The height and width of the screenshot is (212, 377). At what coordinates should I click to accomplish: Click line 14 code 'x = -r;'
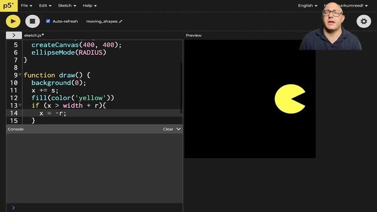52,113
